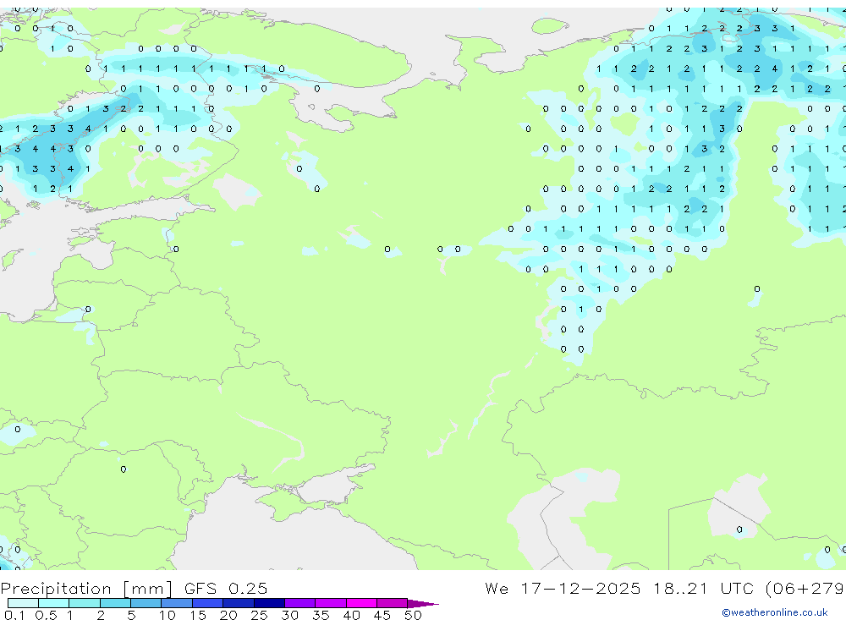Click the 25–30 mm navy swatch
Viewport: 846px width, 620px height.
point(269,603)
